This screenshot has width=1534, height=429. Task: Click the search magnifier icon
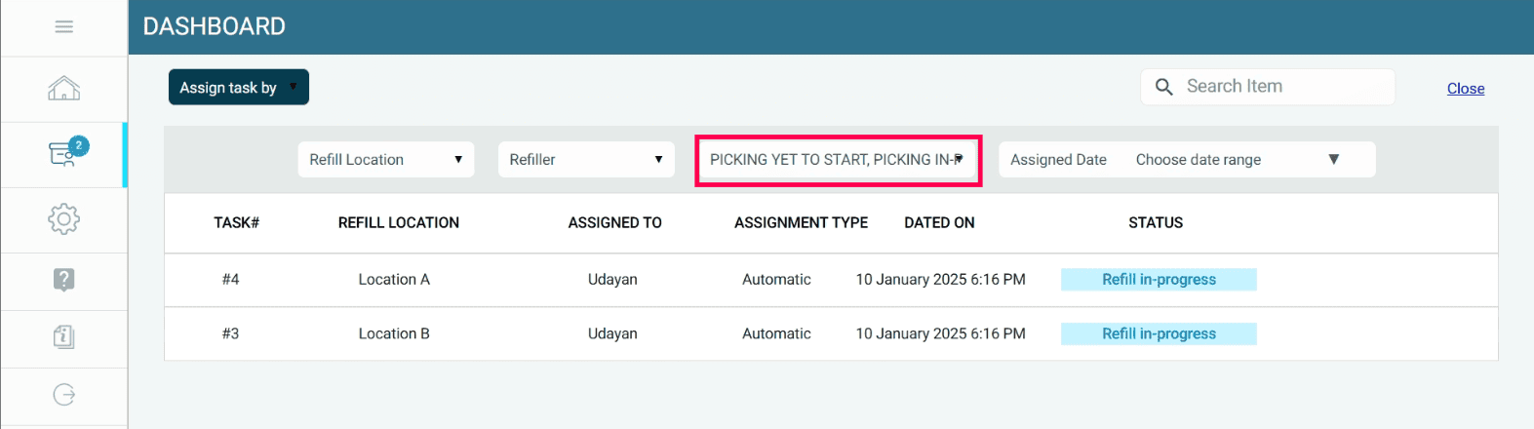[x=1163, y=87]
